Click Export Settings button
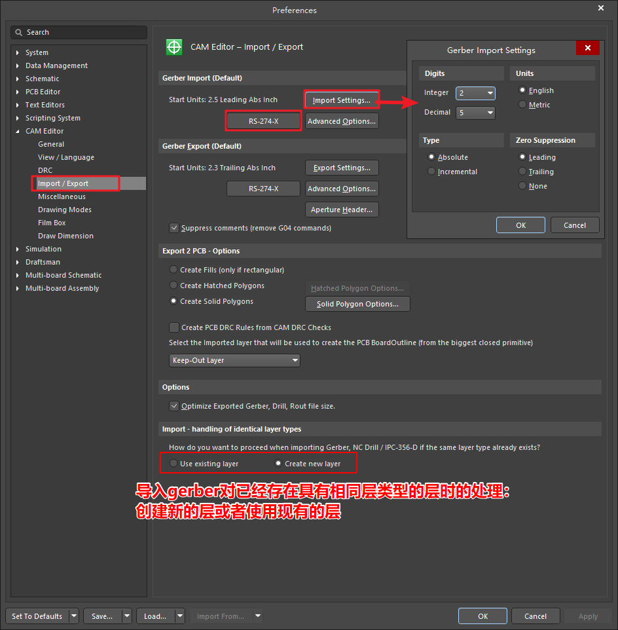 coord(342,168)
